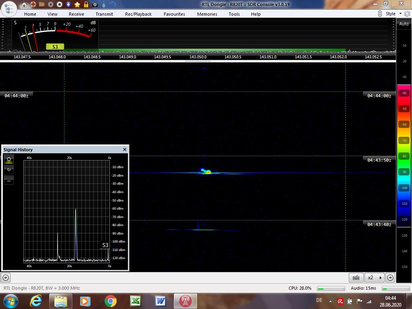Click the 143.050.0 frequency scale label

click(x=198, y=57)
